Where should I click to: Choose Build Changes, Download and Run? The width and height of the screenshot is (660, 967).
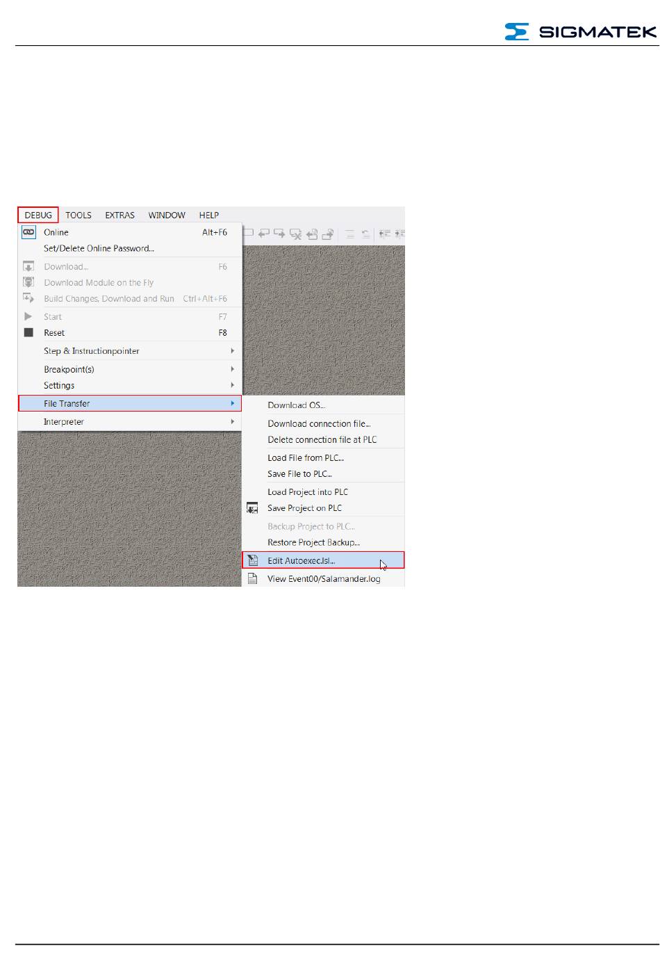click(130, 298)
